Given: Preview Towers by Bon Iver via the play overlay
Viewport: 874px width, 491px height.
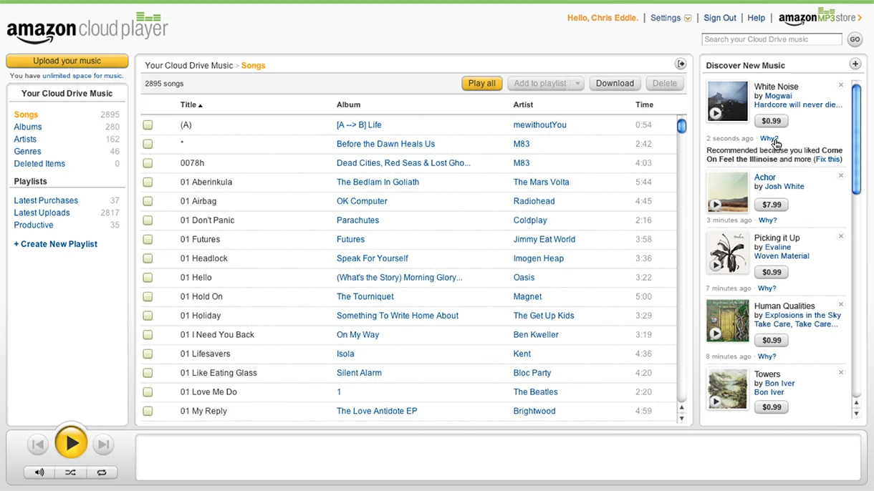Looking at the screenshot, I should click(x=715, y=402).
